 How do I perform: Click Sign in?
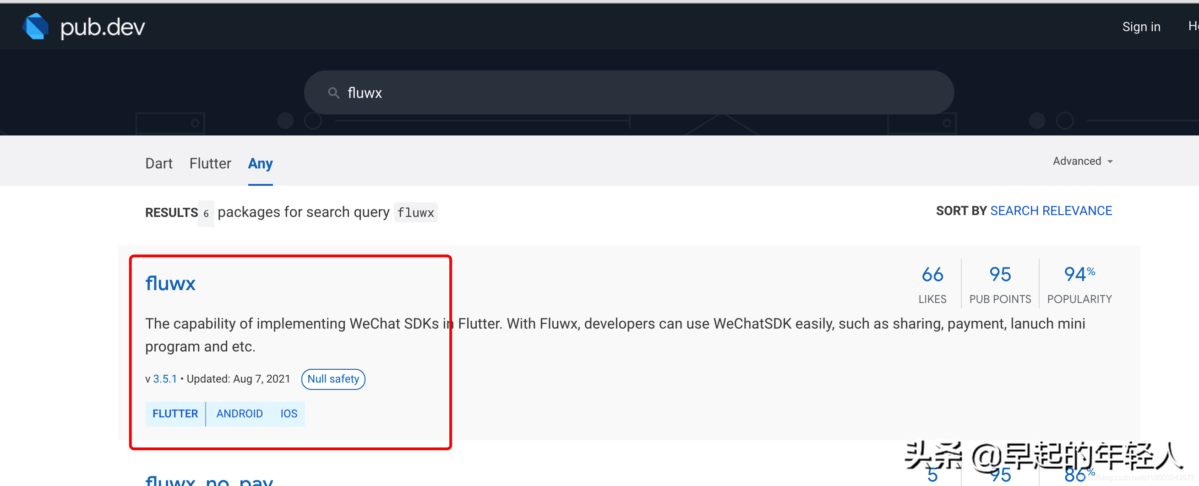[1141, 27]
